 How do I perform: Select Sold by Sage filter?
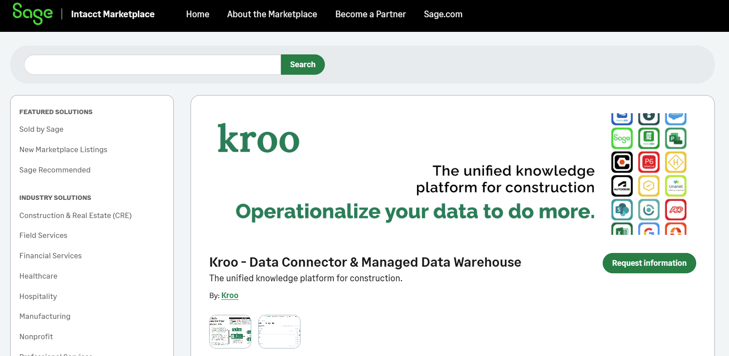(x=42, y=129)
